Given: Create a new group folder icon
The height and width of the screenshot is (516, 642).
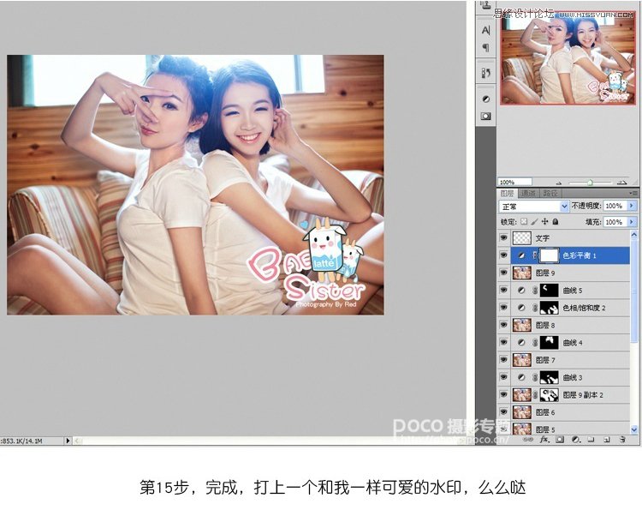Looking at the screenshot, I should (591, 440).
